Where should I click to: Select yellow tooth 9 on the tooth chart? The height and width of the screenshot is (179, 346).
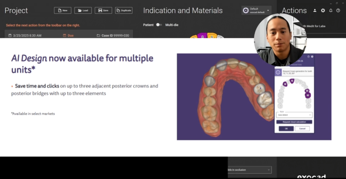[211, 36]
